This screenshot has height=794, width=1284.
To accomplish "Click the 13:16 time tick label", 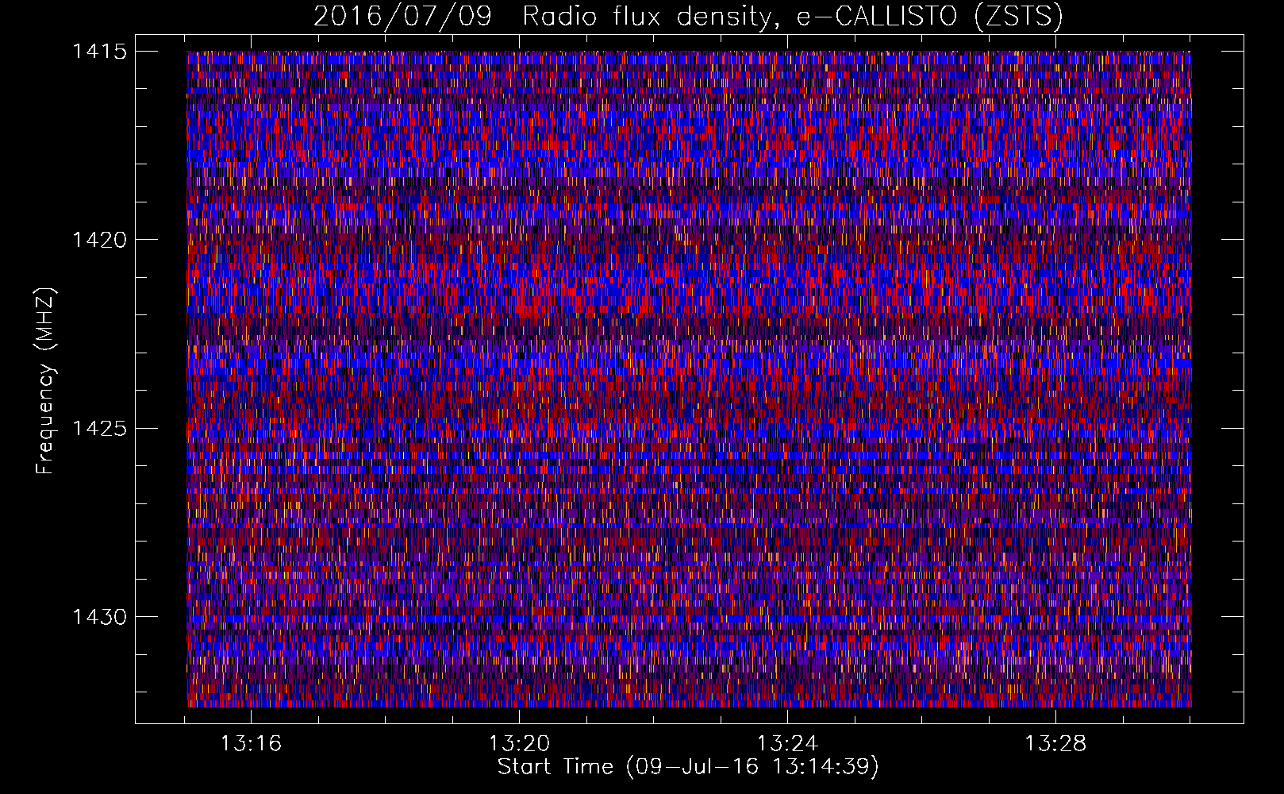I will (252, 744).
